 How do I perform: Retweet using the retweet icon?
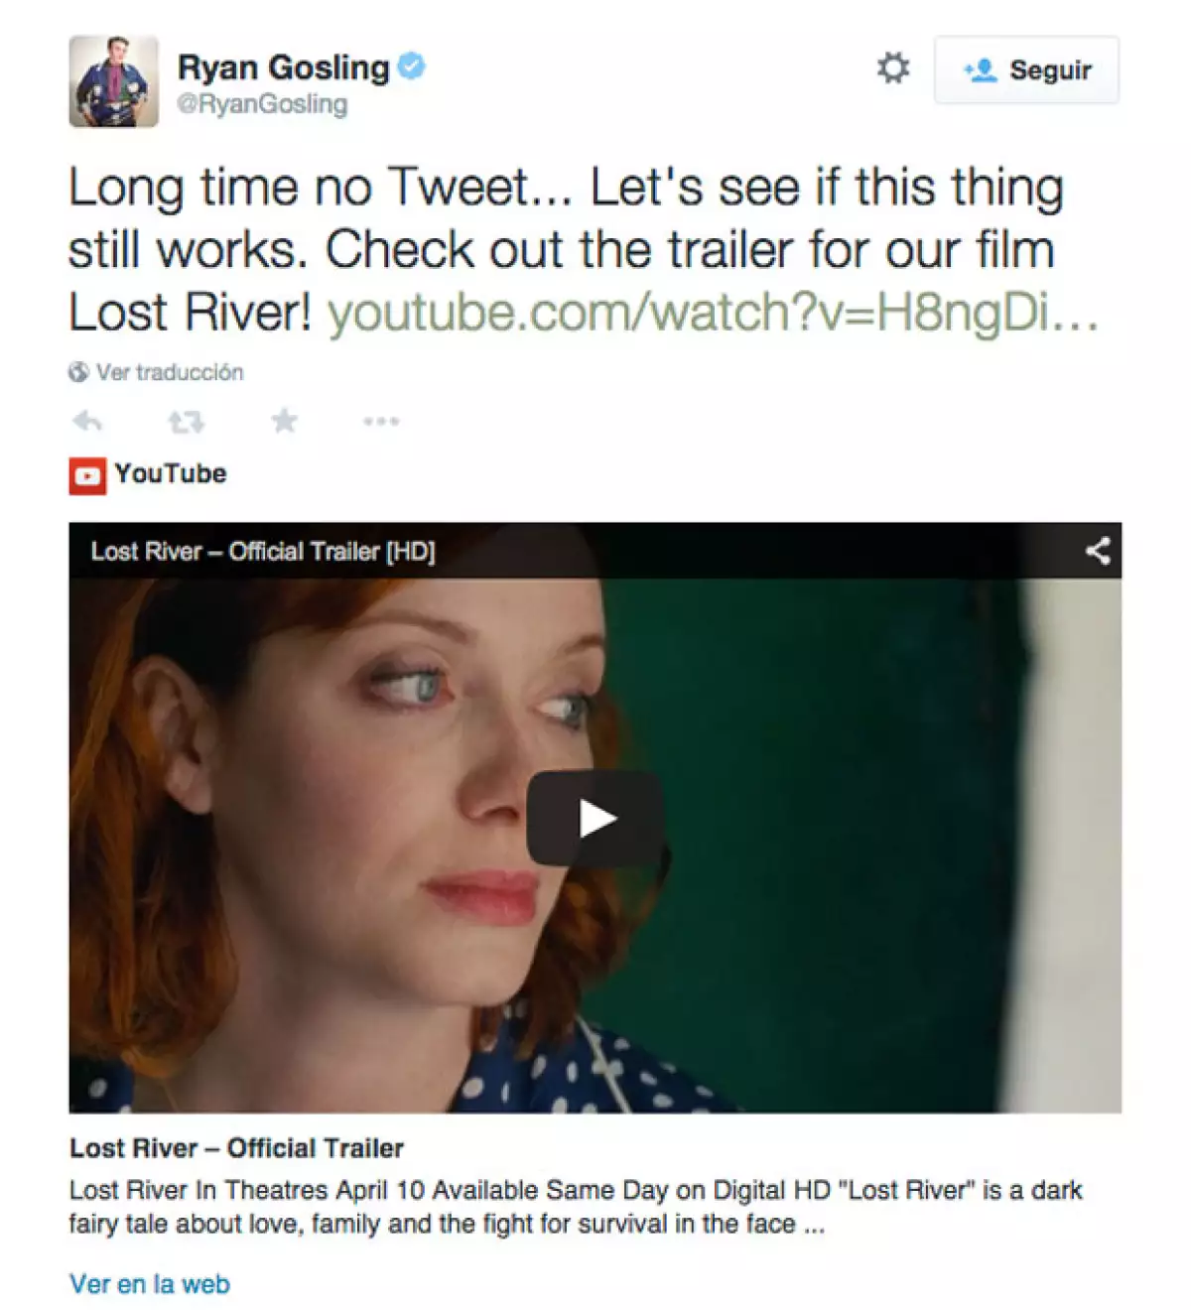[x=186, y=422]
